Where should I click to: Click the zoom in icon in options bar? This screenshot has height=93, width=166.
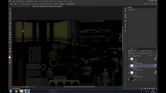(15, 4)
